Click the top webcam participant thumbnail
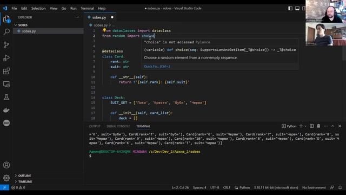 coord(325,11)
